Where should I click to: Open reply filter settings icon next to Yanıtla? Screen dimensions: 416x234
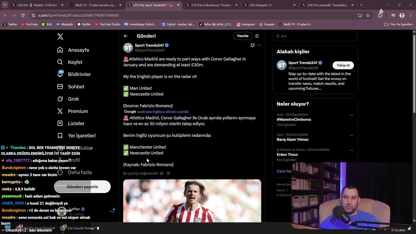click(257, 36)
